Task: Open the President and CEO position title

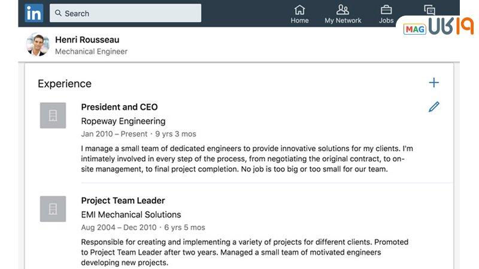Action: point(119,107)
